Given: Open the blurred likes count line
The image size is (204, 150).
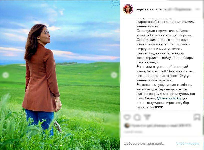Looking at the screenshot, I should click(161, 125).
